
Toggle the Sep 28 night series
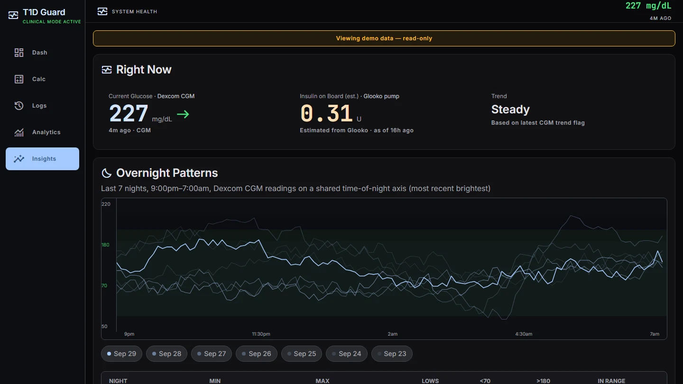point(166,354)
